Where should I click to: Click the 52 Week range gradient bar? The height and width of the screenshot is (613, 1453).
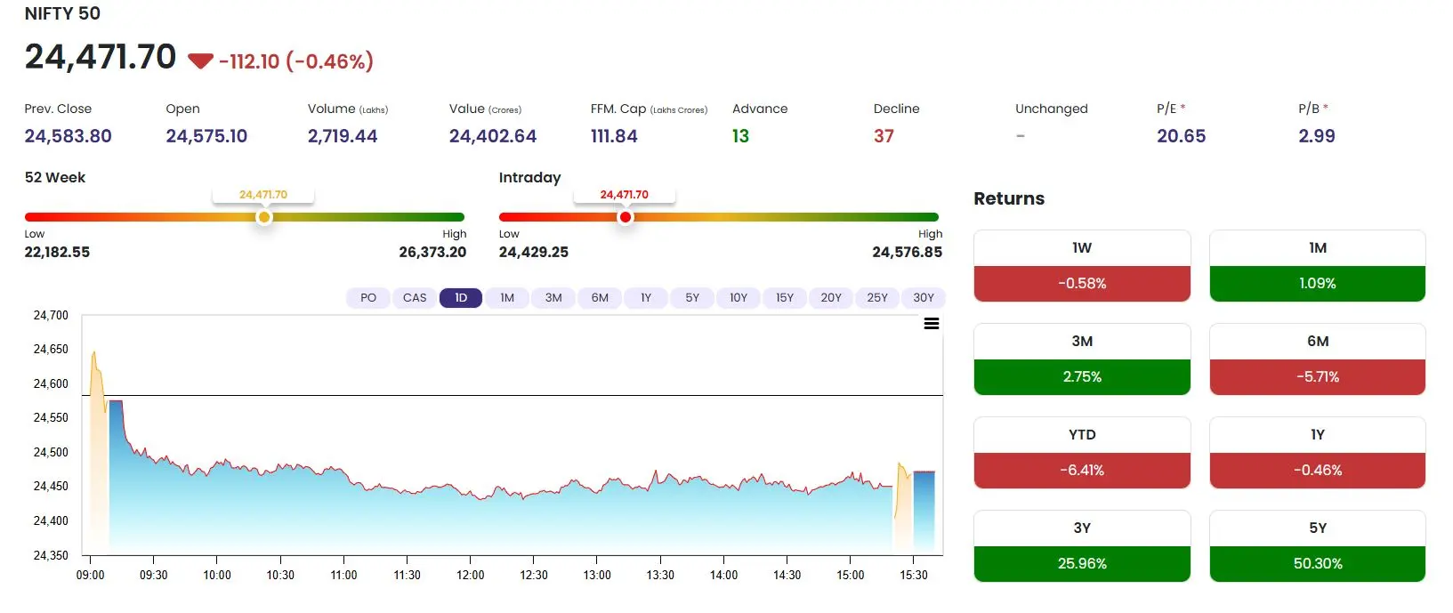pos(245,217)
